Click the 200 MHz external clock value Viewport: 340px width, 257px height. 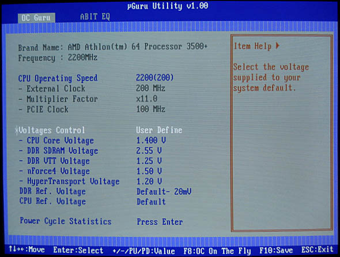click(x=150, y=88)
